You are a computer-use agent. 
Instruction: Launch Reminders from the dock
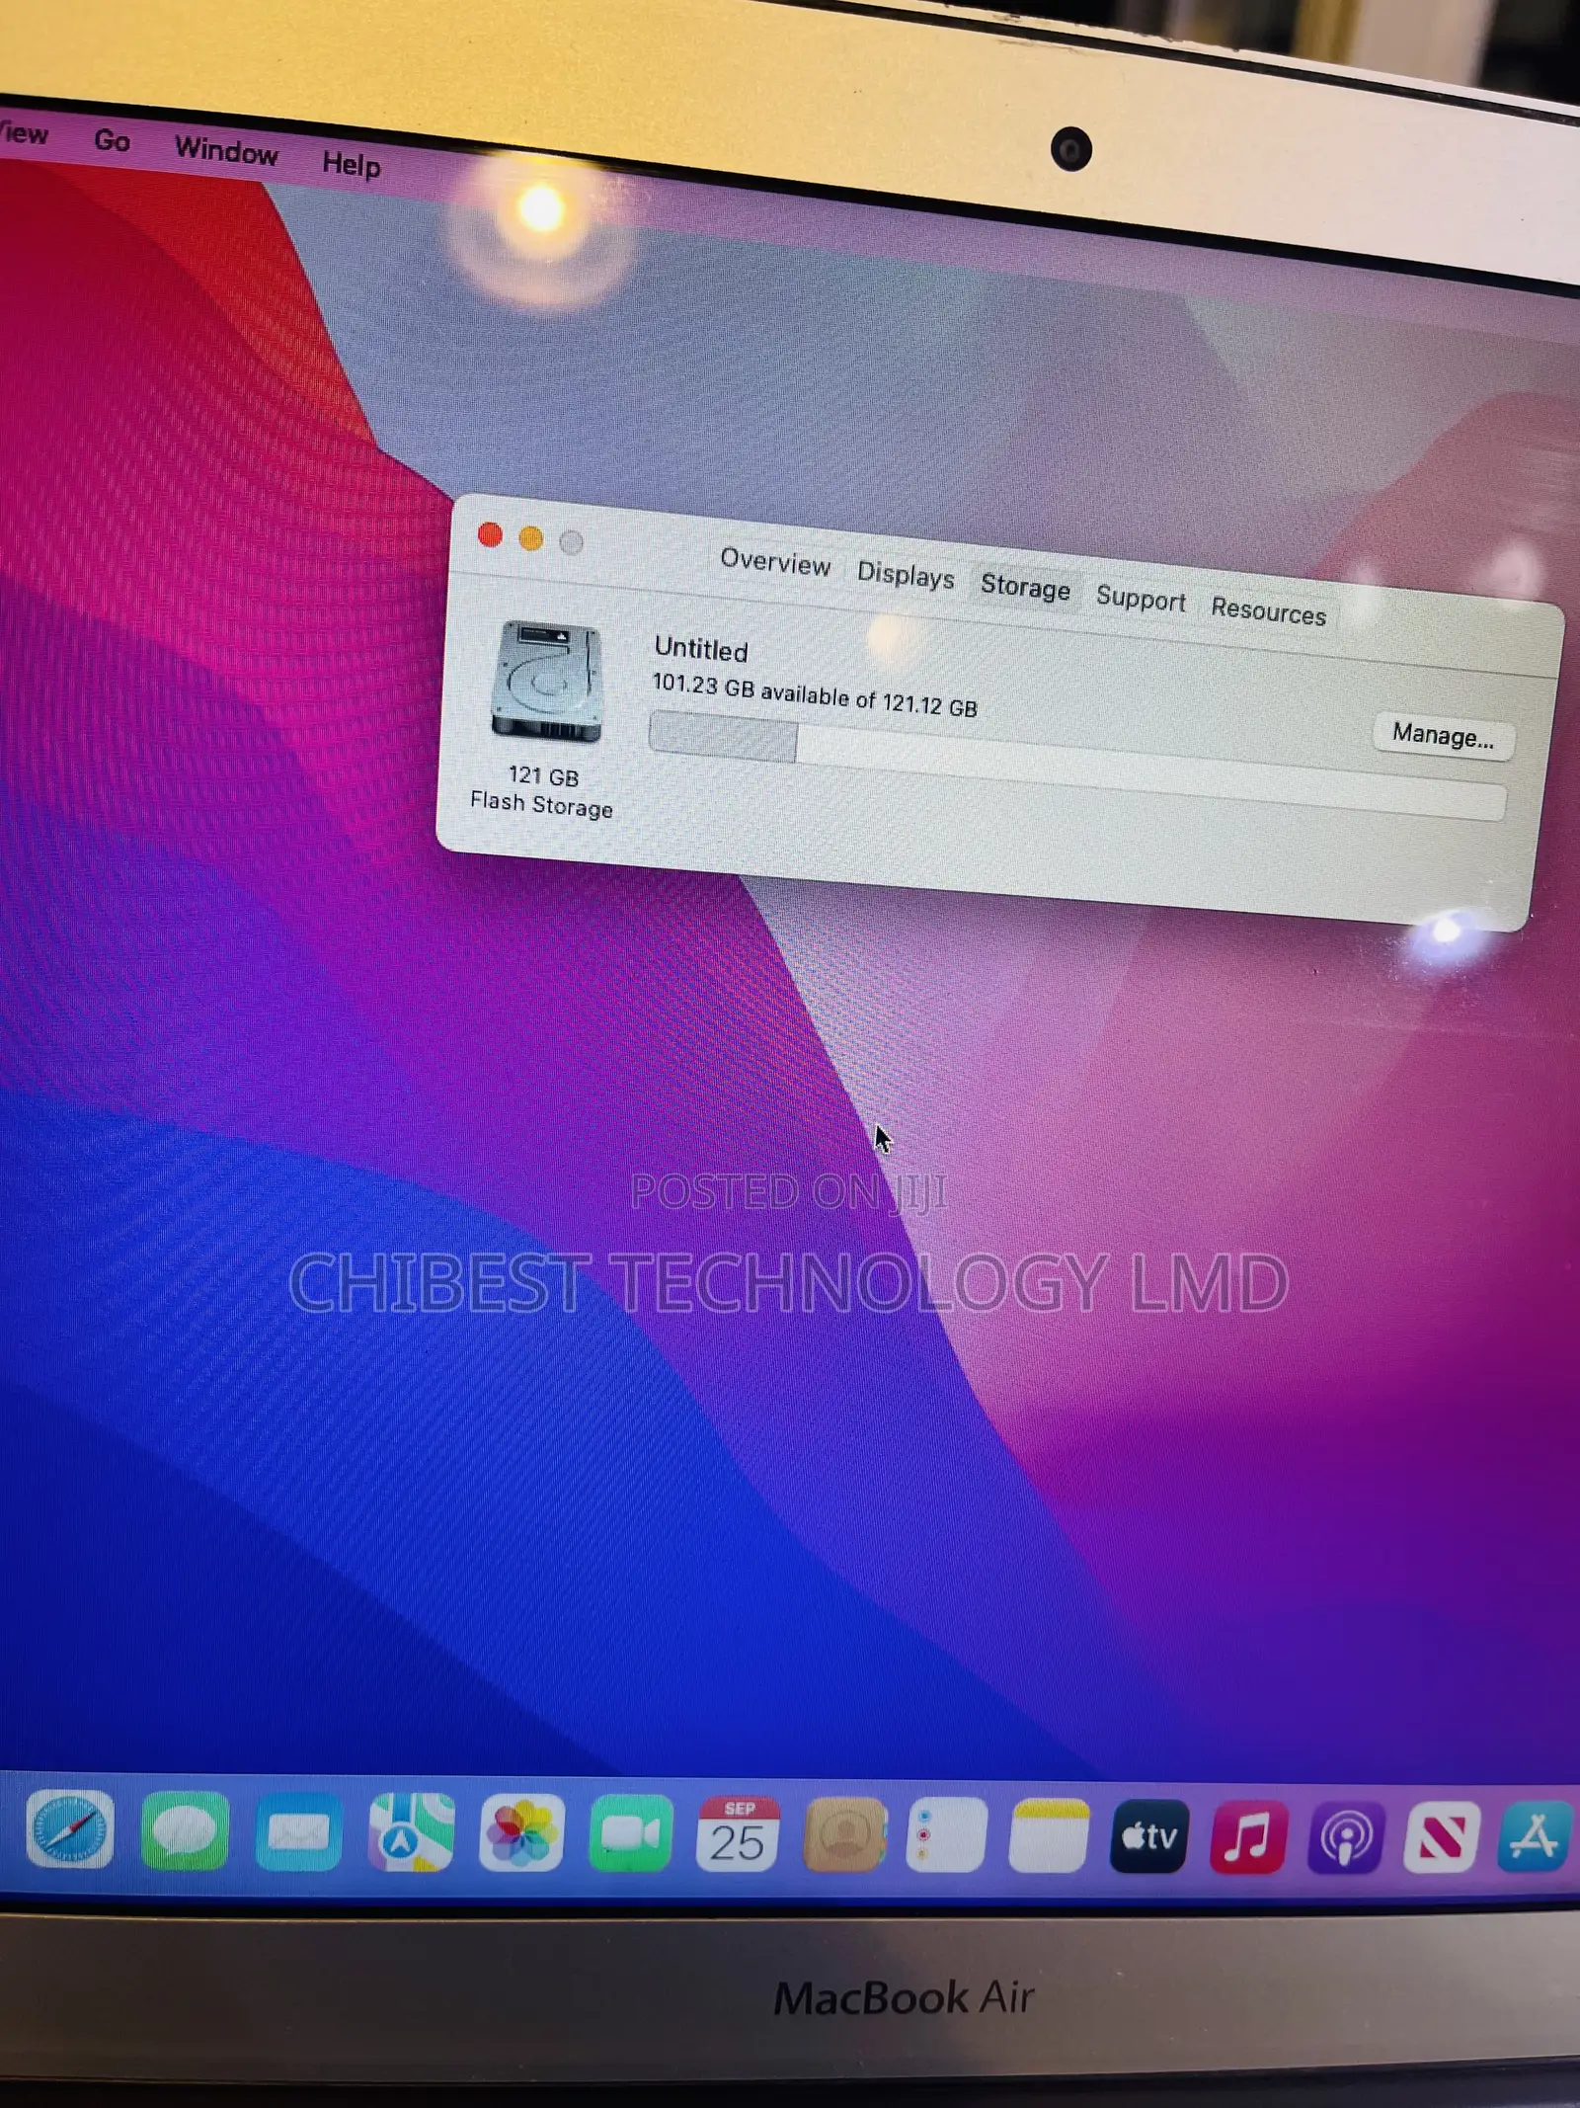946,1835
